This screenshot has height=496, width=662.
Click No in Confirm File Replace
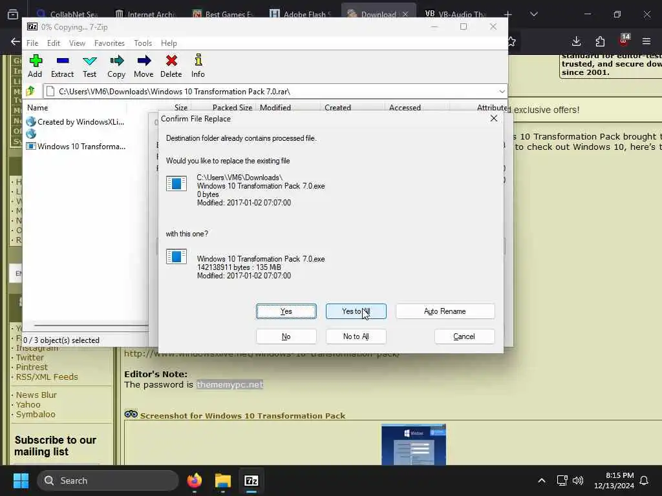click(x=286, y=336)
